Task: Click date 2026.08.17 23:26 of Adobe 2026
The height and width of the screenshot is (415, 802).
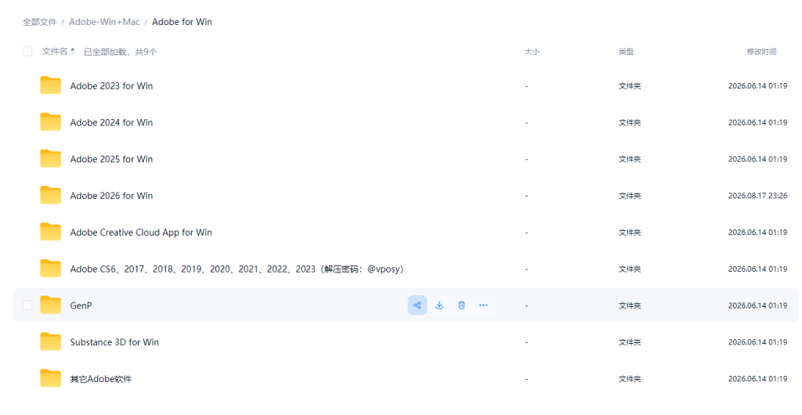Action: coord(757,196)
